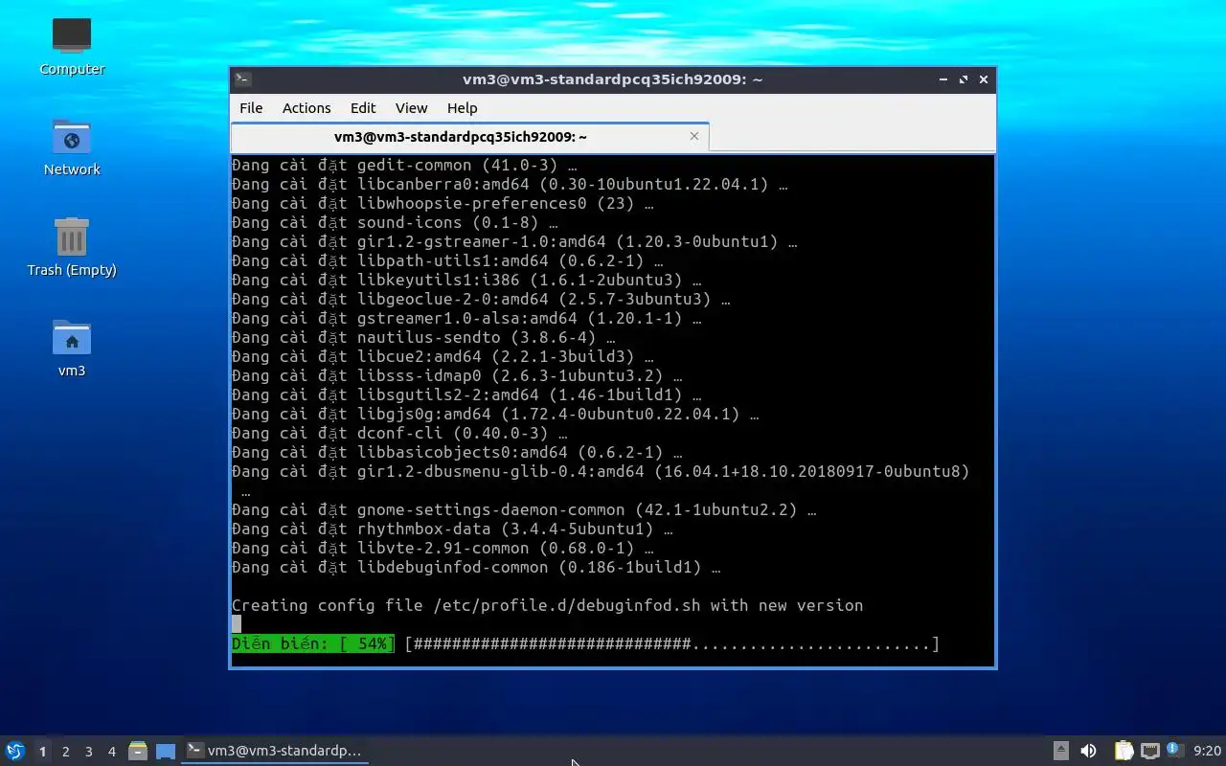Screen dimensions: 1226x766
Task: Open the Trash (Empty) desktop icon
Action: click(x=72, y=247)
